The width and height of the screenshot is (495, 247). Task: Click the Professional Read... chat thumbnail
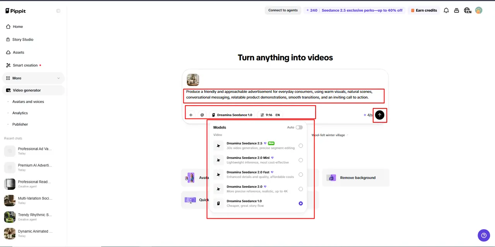click(x=10, y=184)
